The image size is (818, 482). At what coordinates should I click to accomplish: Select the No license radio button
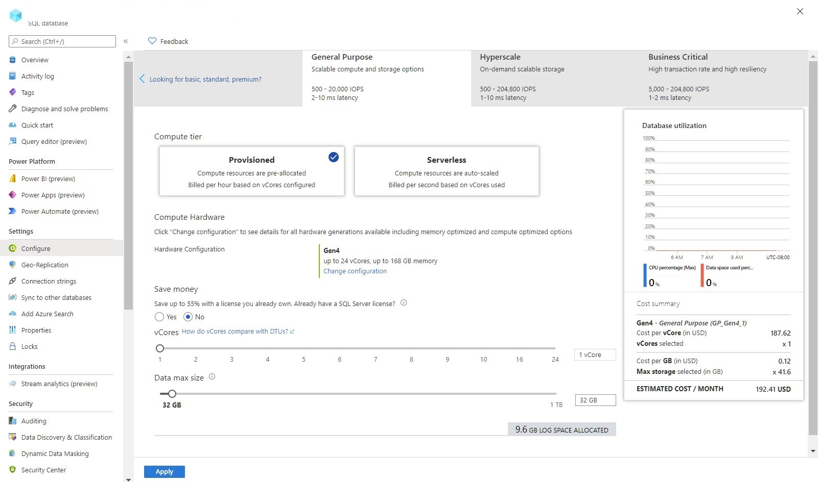tap(188, 317)
